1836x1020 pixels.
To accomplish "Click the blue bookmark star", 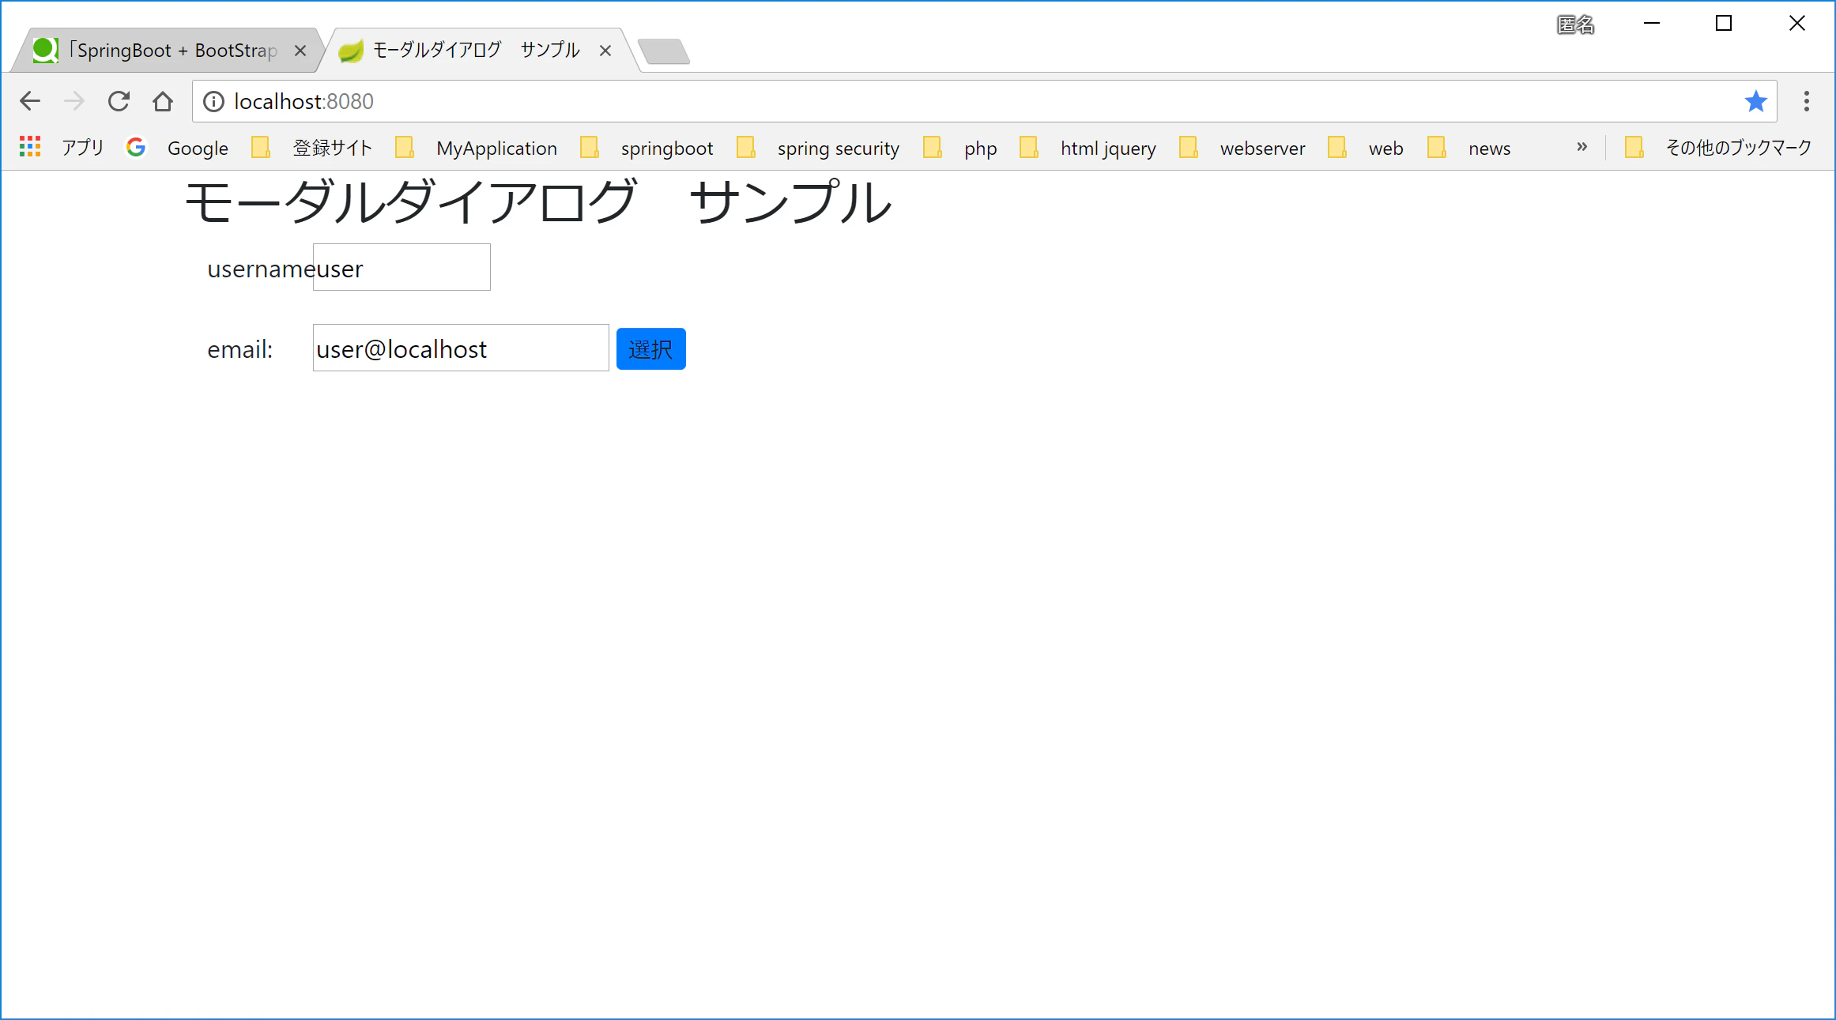I will [x=1755, y=101].
